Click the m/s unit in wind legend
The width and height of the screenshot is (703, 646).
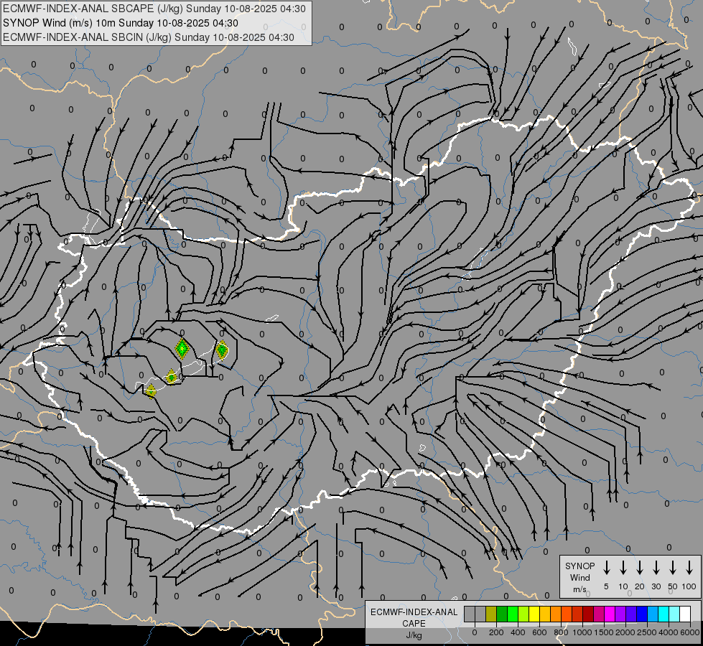tap(579, 589)
